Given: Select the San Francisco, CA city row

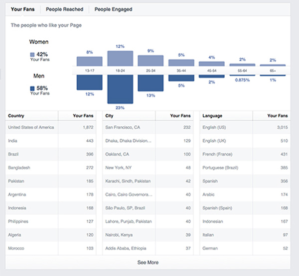Looking at the screenshot, I should [148, 127].
